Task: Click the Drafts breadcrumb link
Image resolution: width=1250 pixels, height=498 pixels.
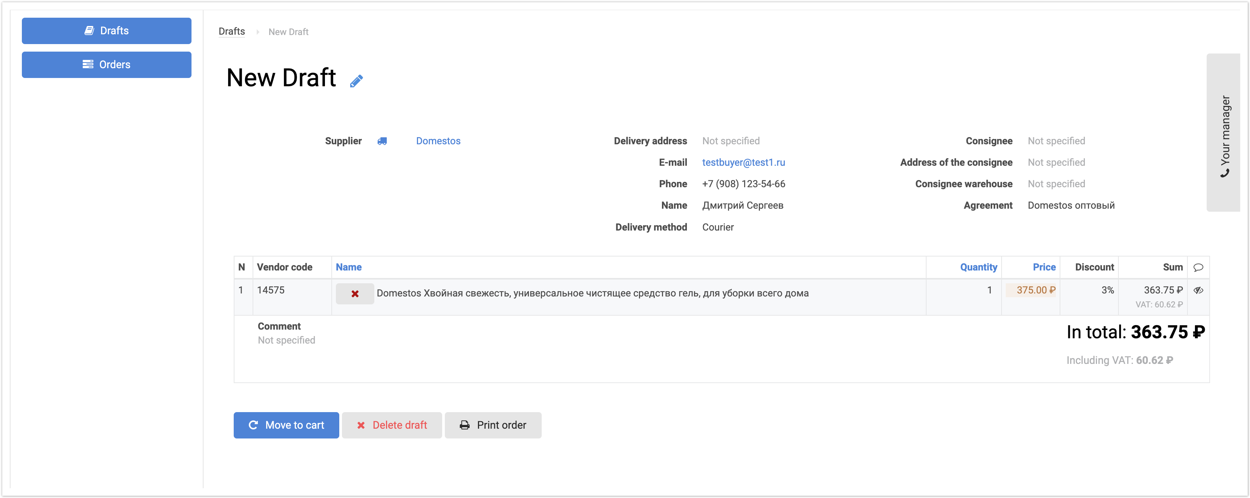Action: [231, 32]
